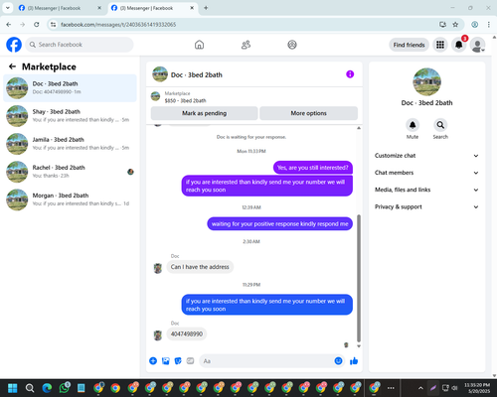The width and height of the screenshot is (497, 397).
Task: Open the emoji picker in message box
Action: coord(338,361)
